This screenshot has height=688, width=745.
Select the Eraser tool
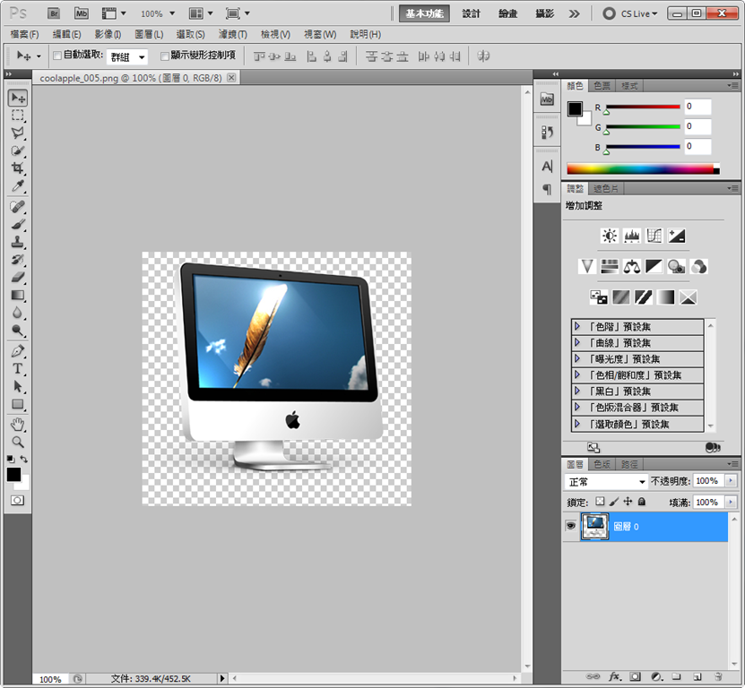(18, 278)
